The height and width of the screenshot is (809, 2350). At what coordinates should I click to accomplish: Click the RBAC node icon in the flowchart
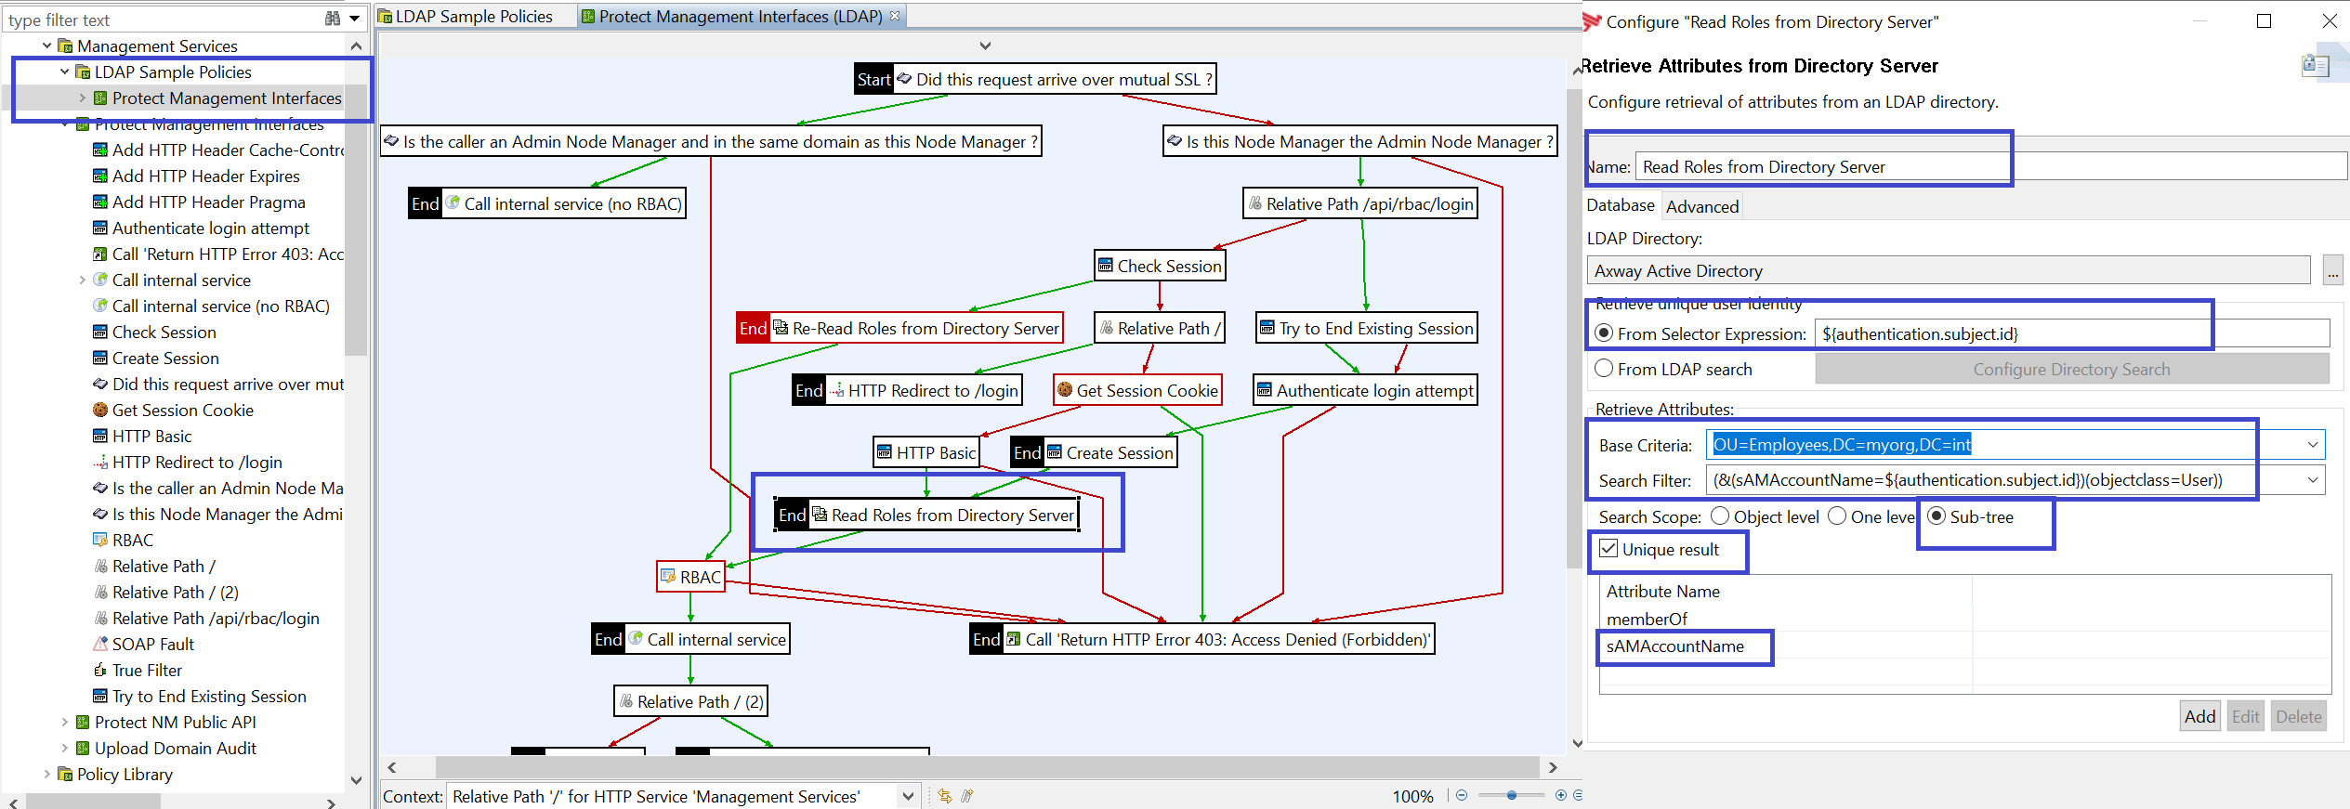coord(667,577)
